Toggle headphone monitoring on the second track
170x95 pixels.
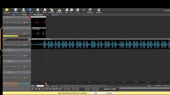click(14, 34)
